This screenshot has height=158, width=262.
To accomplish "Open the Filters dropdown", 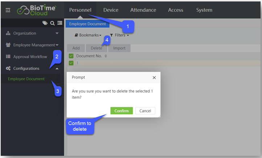I will point(119,35).
